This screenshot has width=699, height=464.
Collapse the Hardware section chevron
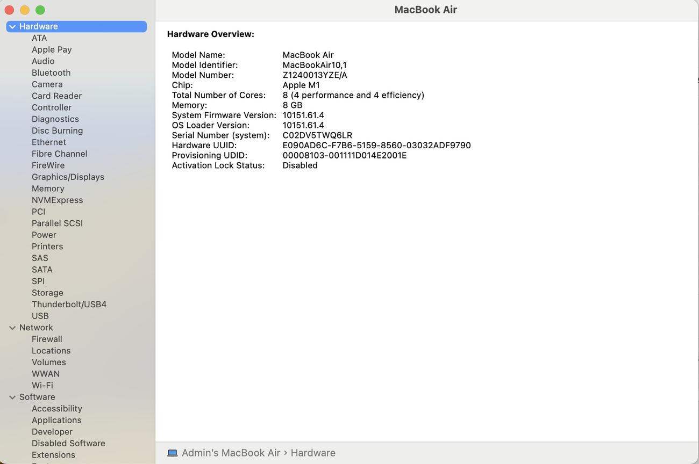pos(12,26)
